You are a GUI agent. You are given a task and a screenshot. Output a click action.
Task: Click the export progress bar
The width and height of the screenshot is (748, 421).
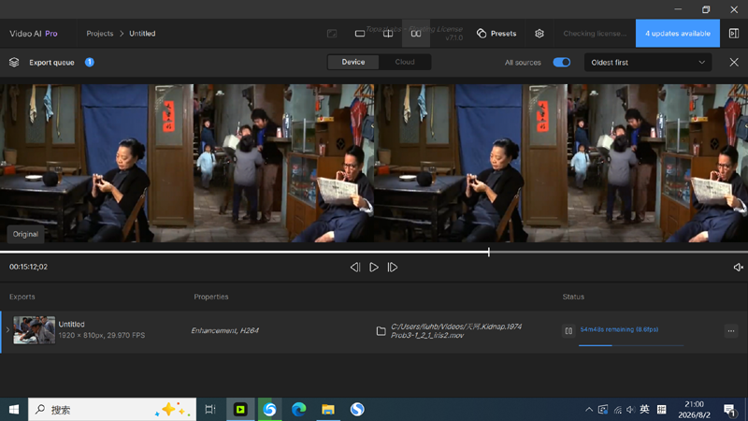[630, 345]
